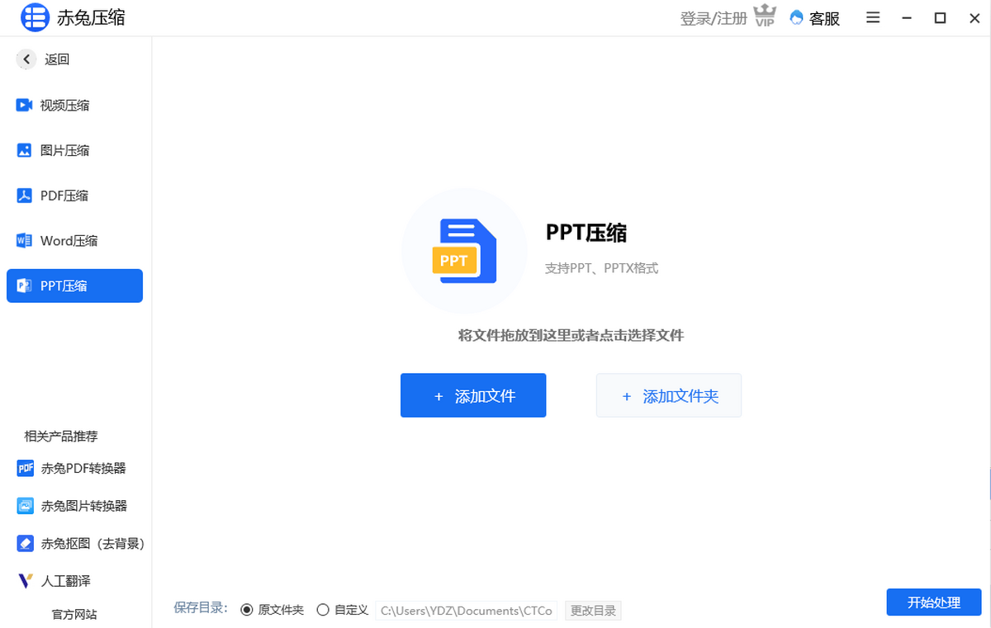Click the save directory path field
Screen dimensions: 991x628
[467, 611]
